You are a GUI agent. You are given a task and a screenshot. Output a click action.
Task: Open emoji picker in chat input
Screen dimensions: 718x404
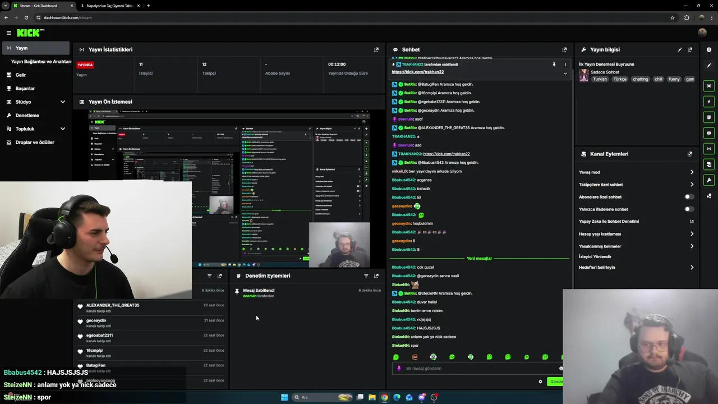coord(560,368)
